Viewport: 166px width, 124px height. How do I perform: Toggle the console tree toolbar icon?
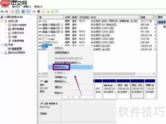click(x=18, y=12)
